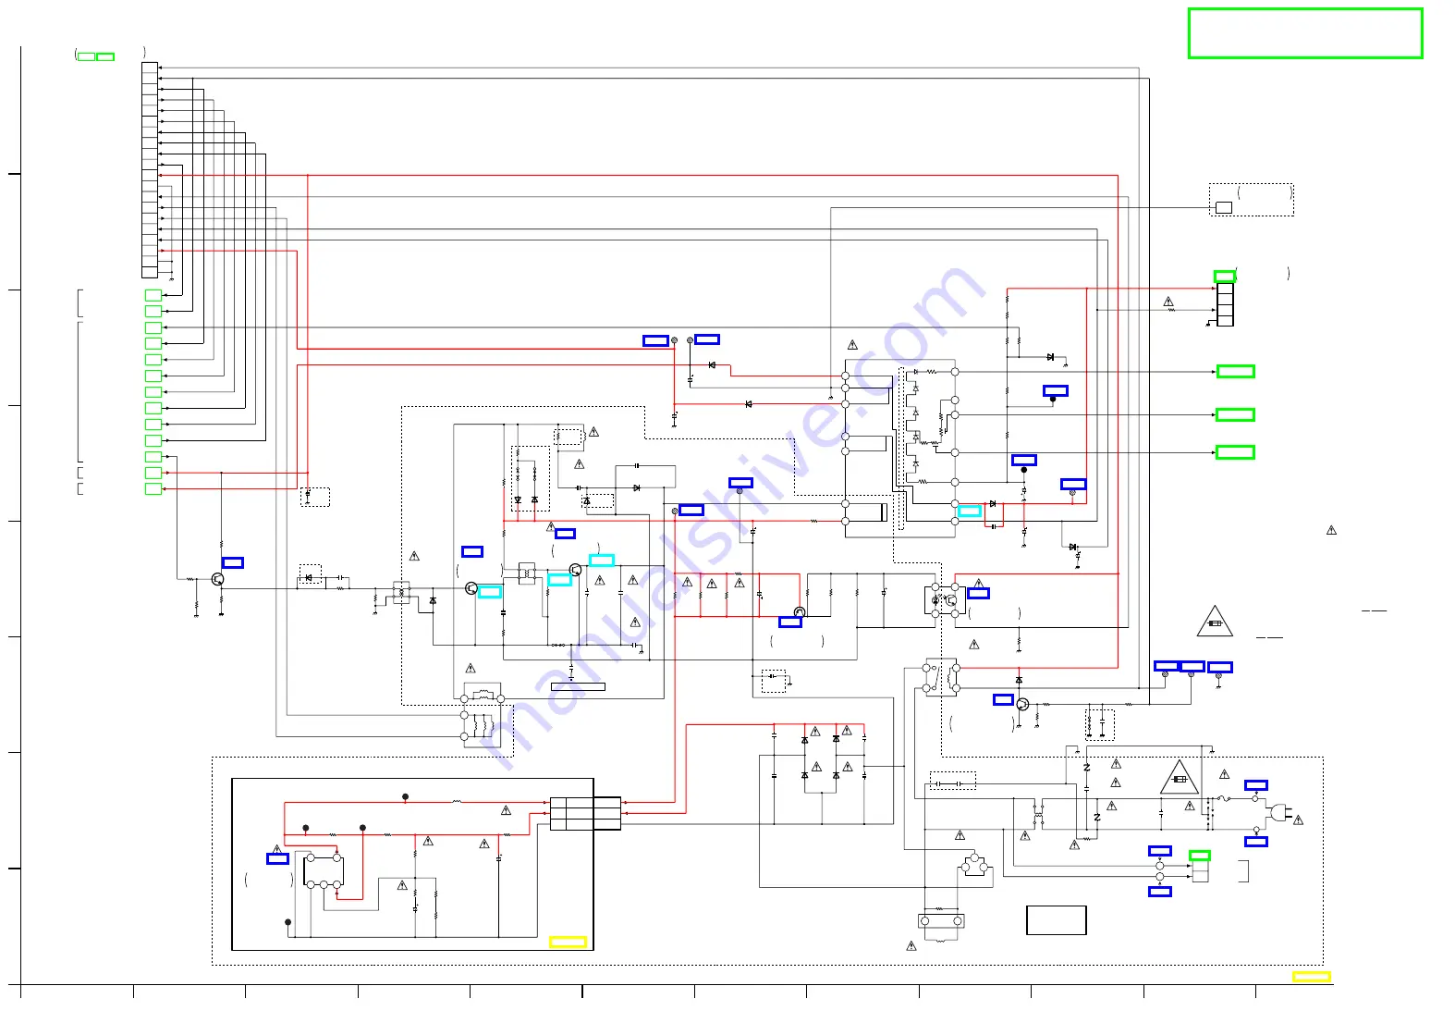Open green link above the two-pin connector
The image size is (1455, 1023).
[x=1199, y=856]
